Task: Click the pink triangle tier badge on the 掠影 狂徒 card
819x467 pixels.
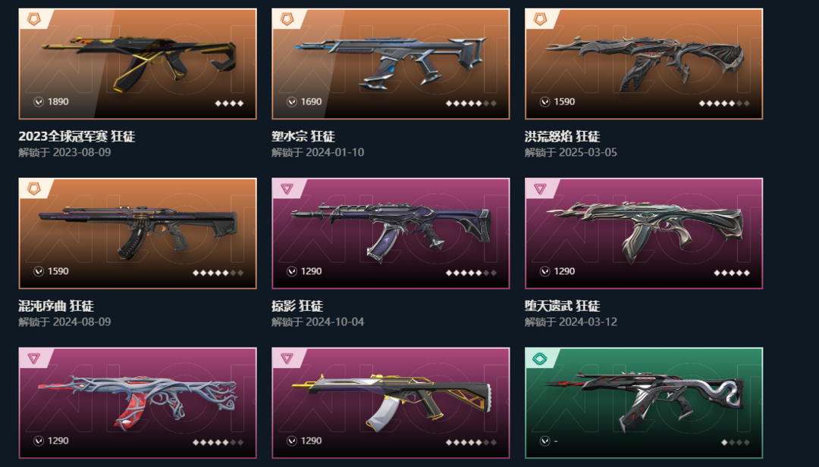Action: coord(287,188)
